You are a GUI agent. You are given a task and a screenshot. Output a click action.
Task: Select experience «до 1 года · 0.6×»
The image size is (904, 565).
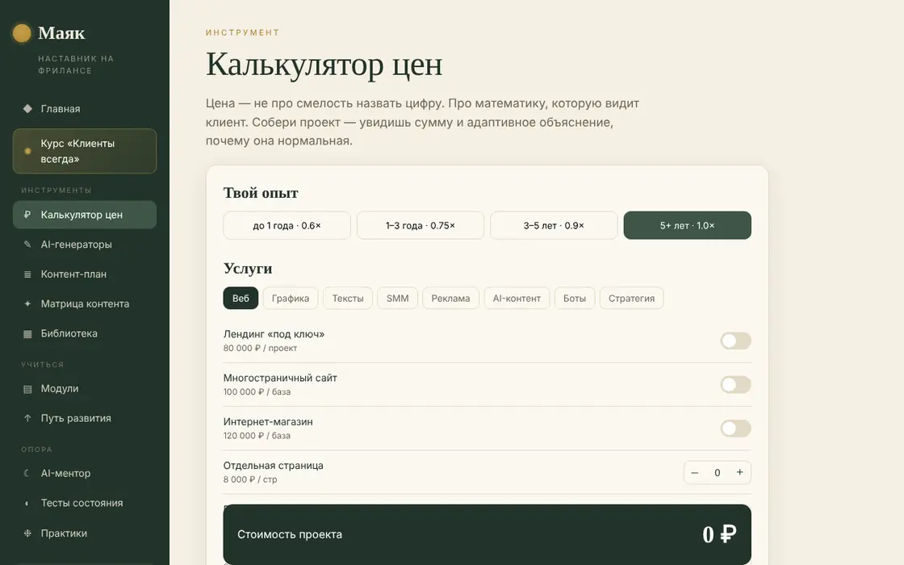pyautogui.click(x=287, y=225)
